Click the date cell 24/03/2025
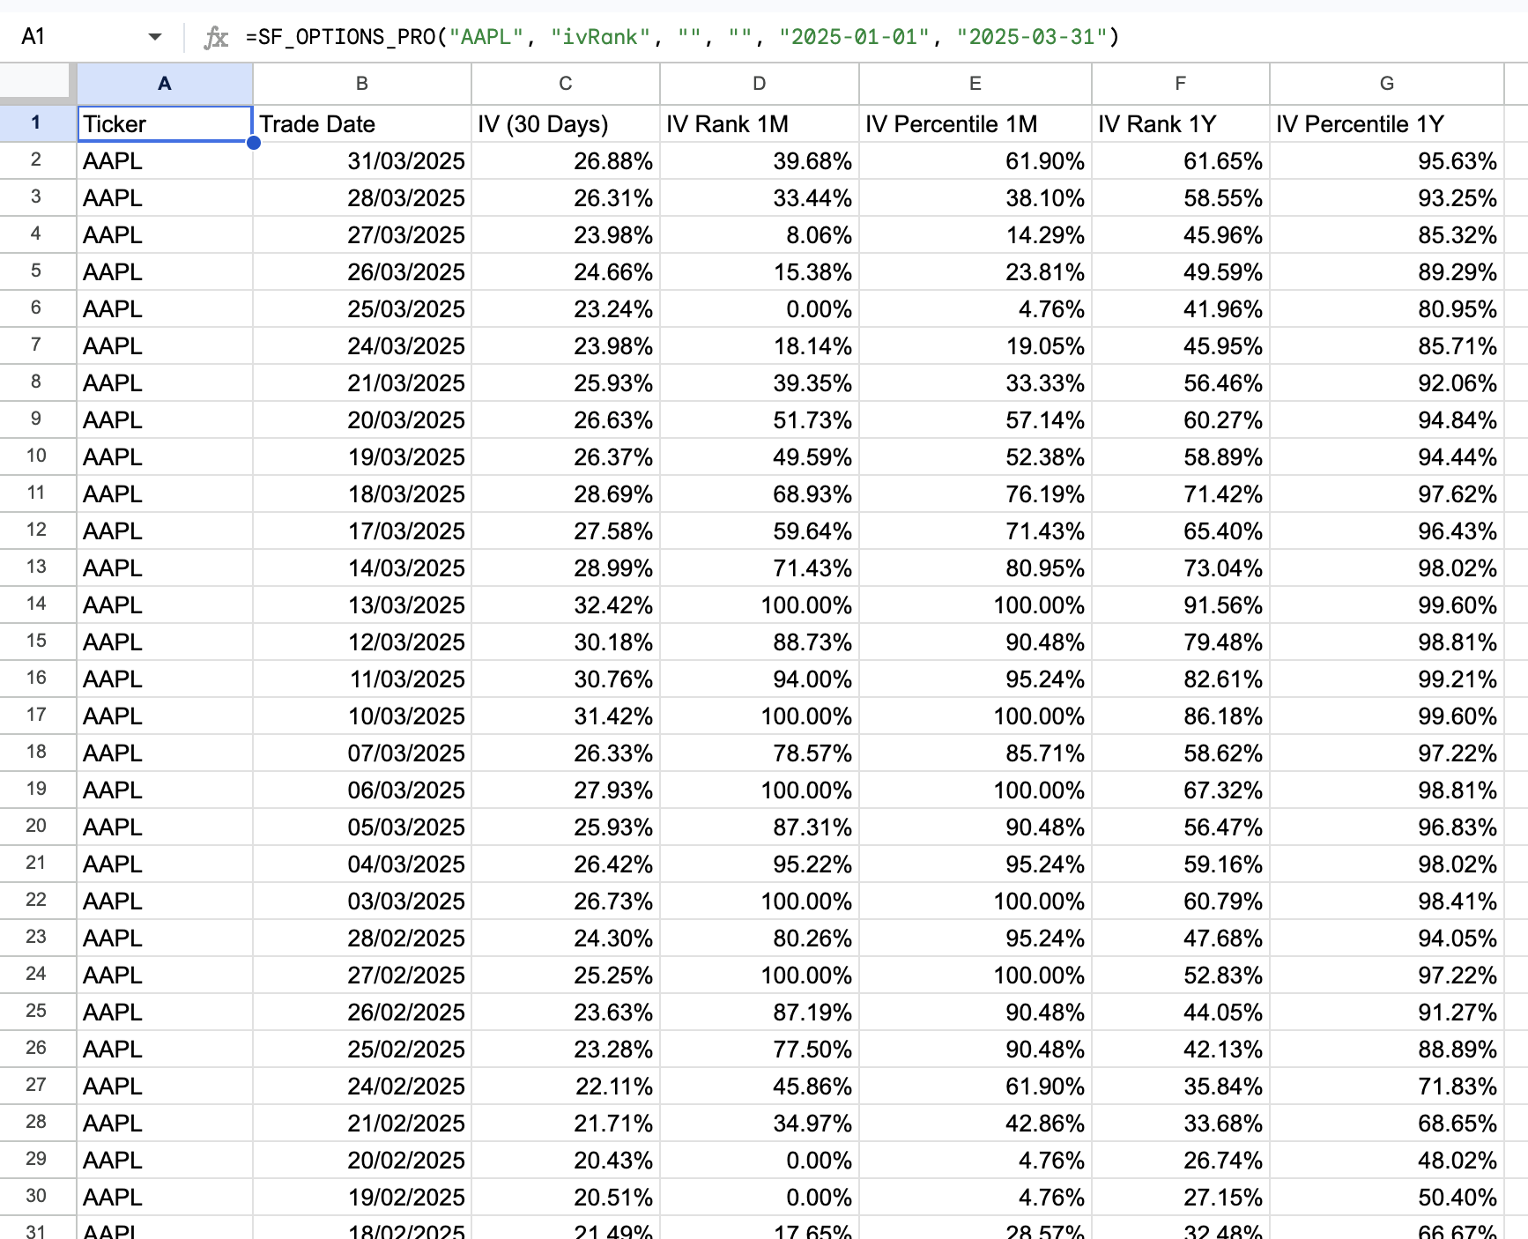Viewport: 1528px width, 1239px height. coord(362,345)
